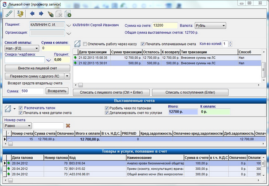Click print icon above transactions table
269x186 pixels.
point(77,44)
